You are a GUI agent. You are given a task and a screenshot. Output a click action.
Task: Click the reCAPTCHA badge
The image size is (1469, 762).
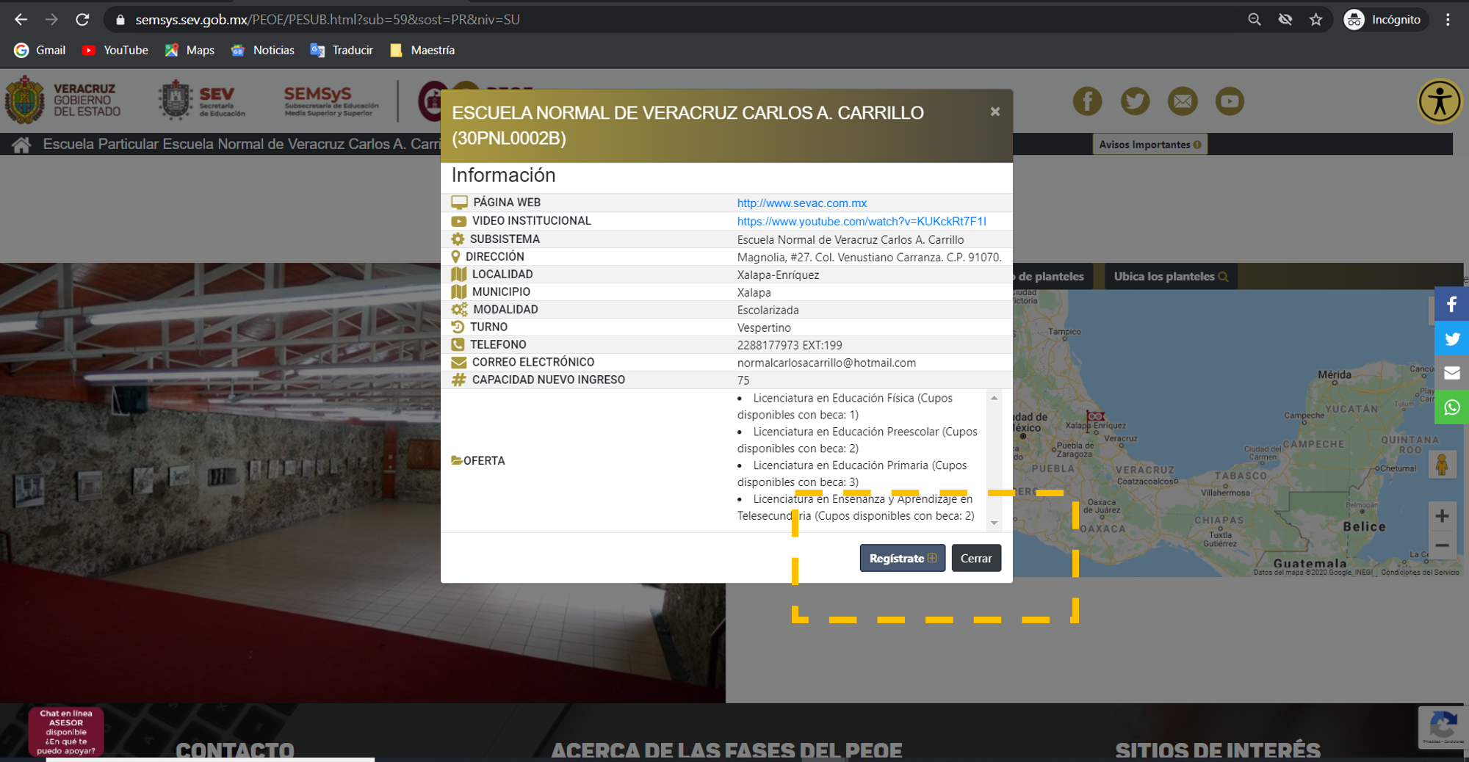pyautogui.click(x=1443, y=727)
